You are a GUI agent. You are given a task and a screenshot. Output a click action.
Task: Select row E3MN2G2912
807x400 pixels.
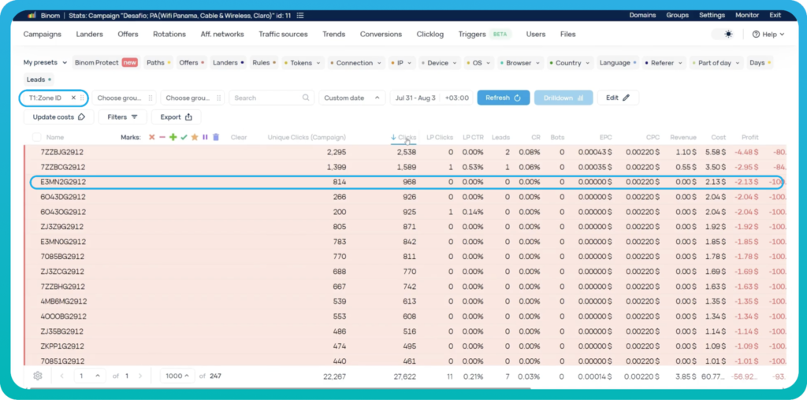(405, 182)
